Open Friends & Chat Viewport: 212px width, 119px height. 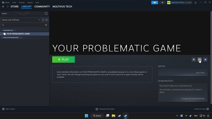click(x=201, y=109)
